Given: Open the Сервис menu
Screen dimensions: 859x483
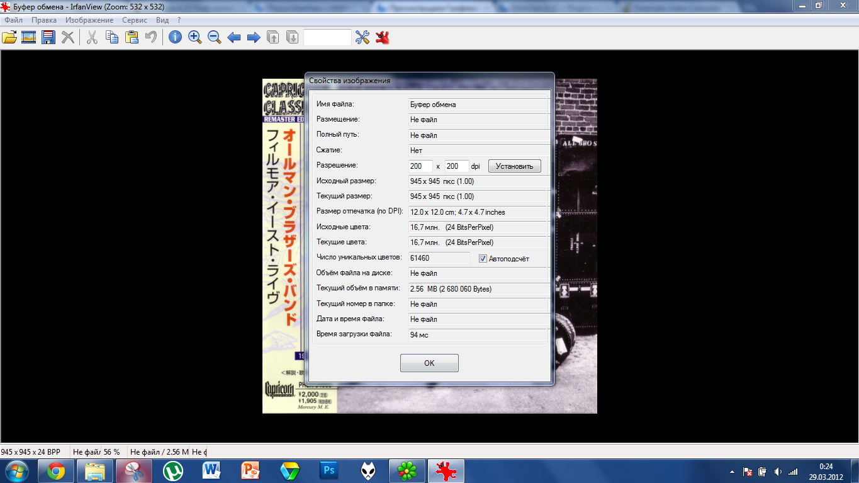Looking at the screenshot, I should pos(135,20).
